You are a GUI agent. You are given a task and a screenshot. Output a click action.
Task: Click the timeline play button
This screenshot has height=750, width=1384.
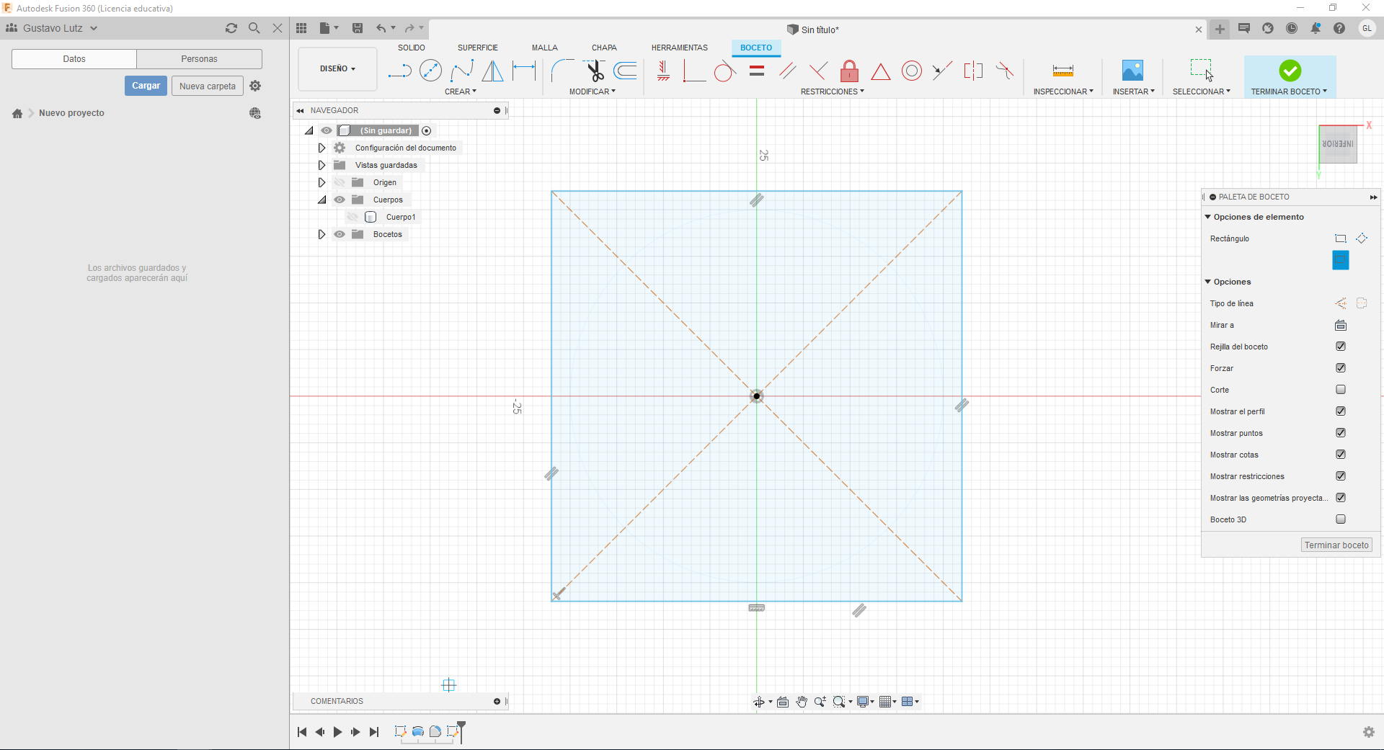click(337, 732)
